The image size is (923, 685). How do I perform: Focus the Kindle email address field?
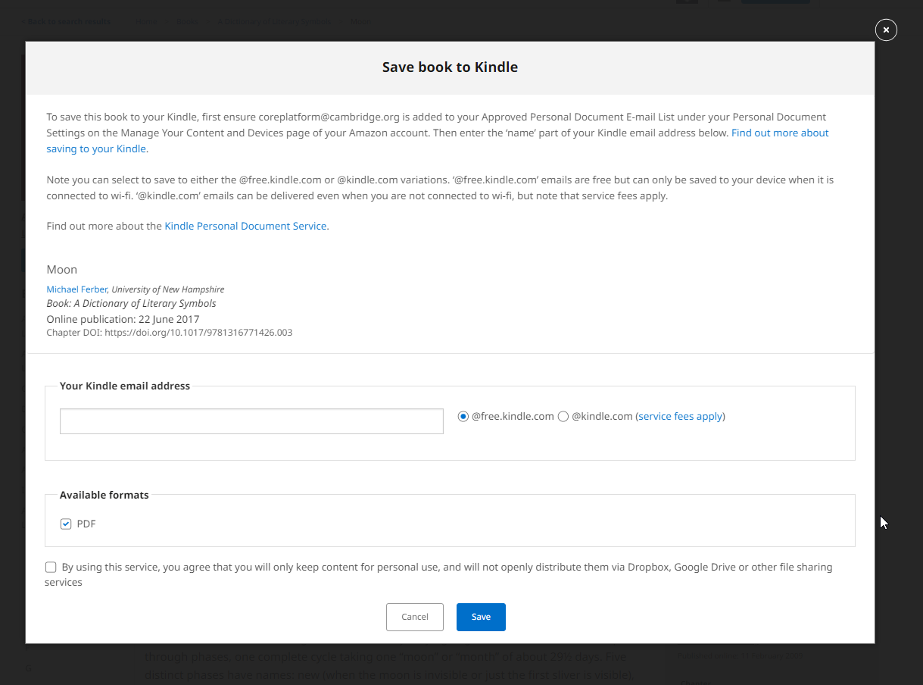(251, 421)
